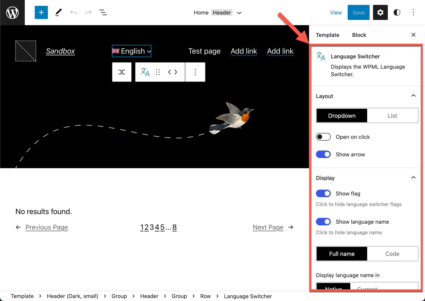Open block options via three-dot toolbar icon

point(195,72)
